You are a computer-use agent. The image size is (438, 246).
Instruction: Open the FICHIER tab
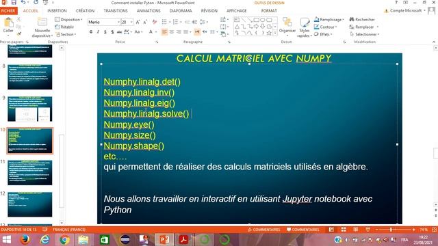(8, 11)
